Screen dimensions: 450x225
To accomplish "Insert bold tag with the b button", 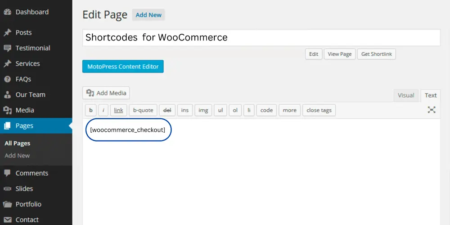I will [91, 110].
